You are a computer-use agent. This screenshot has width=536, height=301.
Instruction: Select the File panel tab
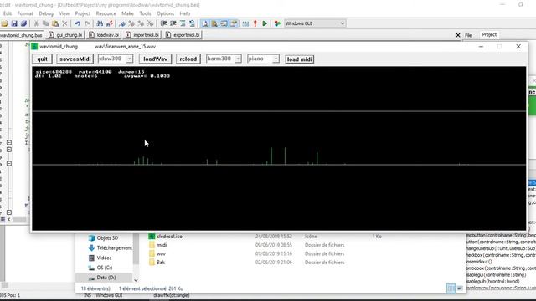tap(468, 35)
